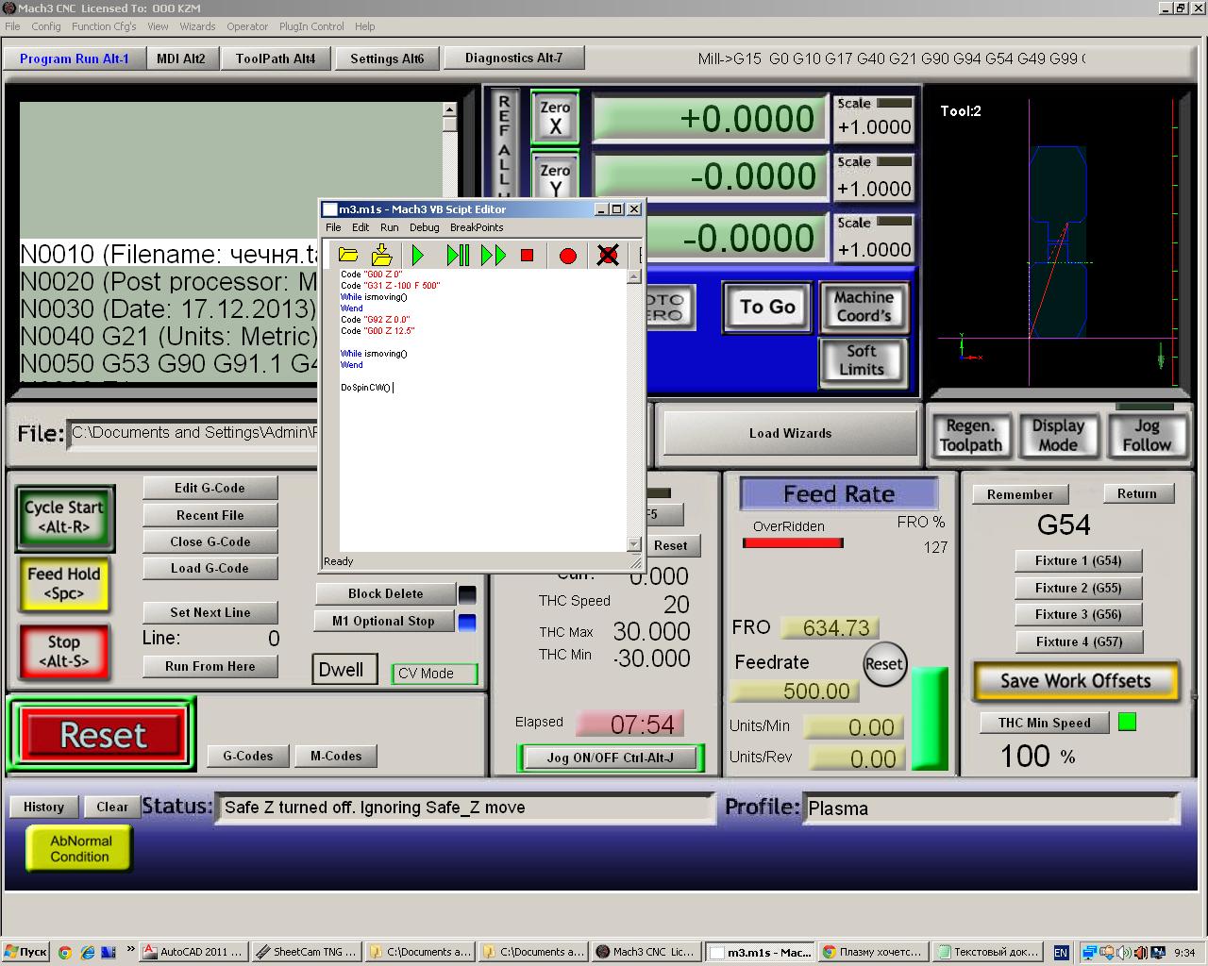Screen dimensions: 1208x966
Task: Click the red Stop button
Action: point(63,652)
